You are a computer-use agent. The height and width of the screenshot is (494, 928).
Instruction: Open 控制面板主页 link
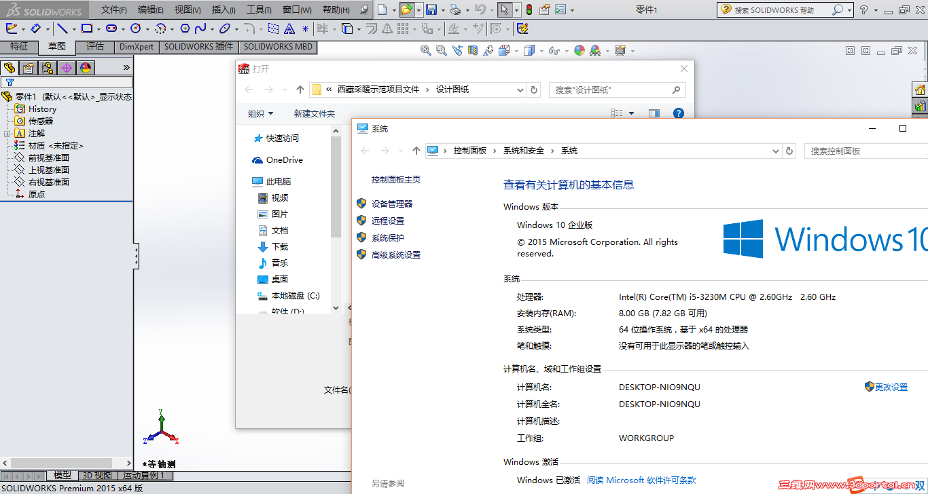[x=396, y=179]
